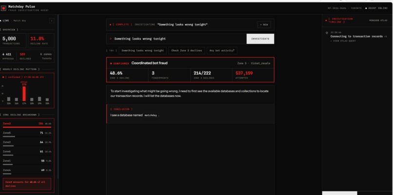Click the 214/222 Zone 3 declines stat
The height and width of the screenshot is (195, 393).
(x=211, y=75)
